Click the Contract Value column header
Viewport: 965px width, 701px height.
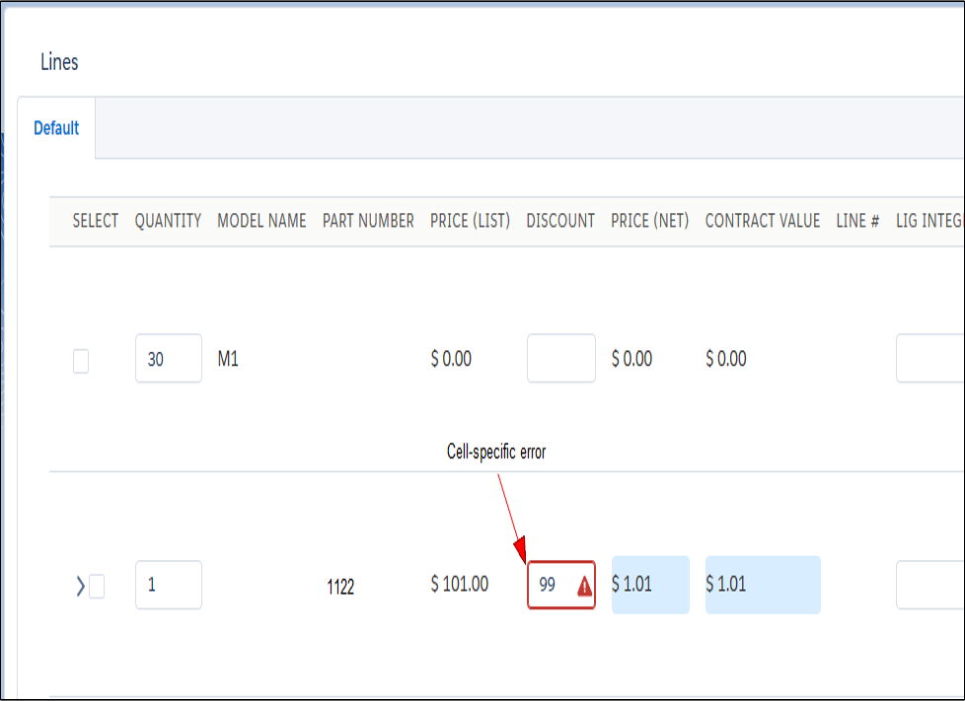click(x=762, y=221)
